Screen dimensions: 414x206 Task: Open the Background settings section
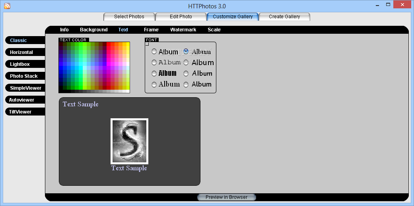pyautogui.click(x=94, y=30)
